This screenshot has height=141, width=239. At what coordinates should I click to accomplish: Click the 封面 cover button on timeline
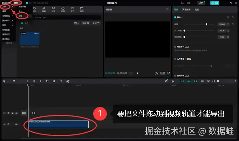tap(24, 113)
